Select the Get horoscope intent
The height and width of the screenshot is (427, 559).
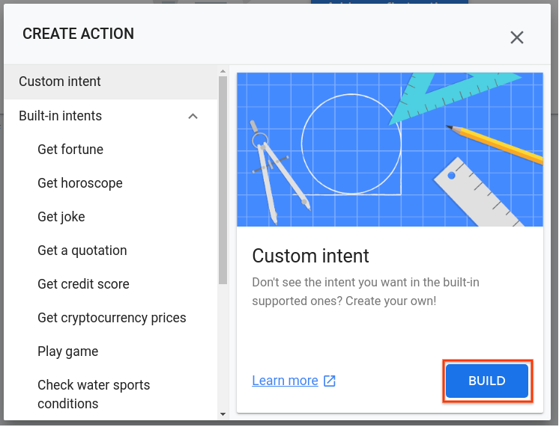tap(80, 183)
